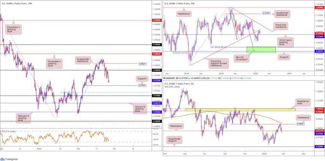Click the TradingView logo
The width and height of the screenshot is (325, 161).
12,158
